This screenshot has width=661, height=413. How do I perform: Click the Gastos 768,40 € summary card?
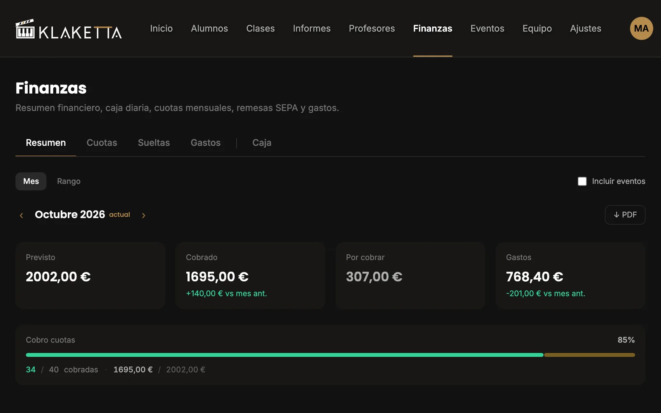tap(571, 275)
